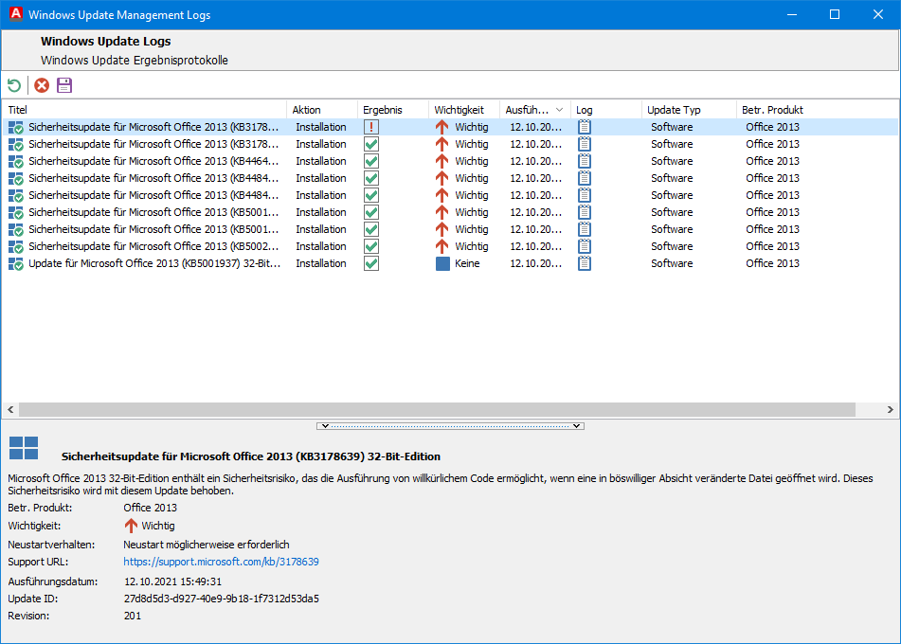Click update icon before KB4464 title
Viewport: 901px width, 644px height.
tap(16, 161)
